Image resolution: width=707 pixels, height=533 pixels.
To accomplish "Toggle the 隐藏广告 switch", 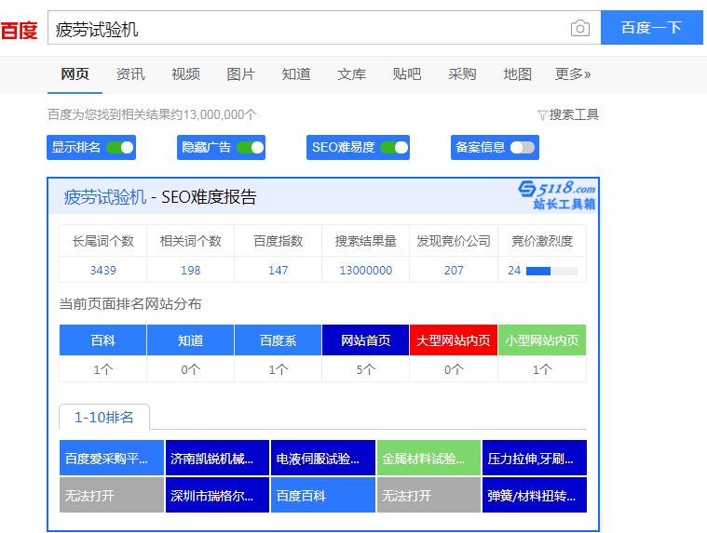I will tap(251, 147).
